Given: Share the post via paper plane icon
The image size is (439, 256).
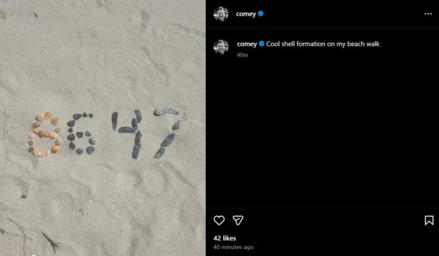Looking at the screenshot, I should click(238, 220).
